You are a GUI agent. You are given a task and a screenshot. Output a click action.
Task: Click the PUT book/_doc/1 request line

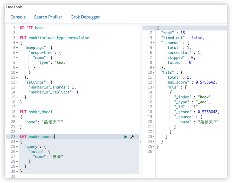(36, 112)
